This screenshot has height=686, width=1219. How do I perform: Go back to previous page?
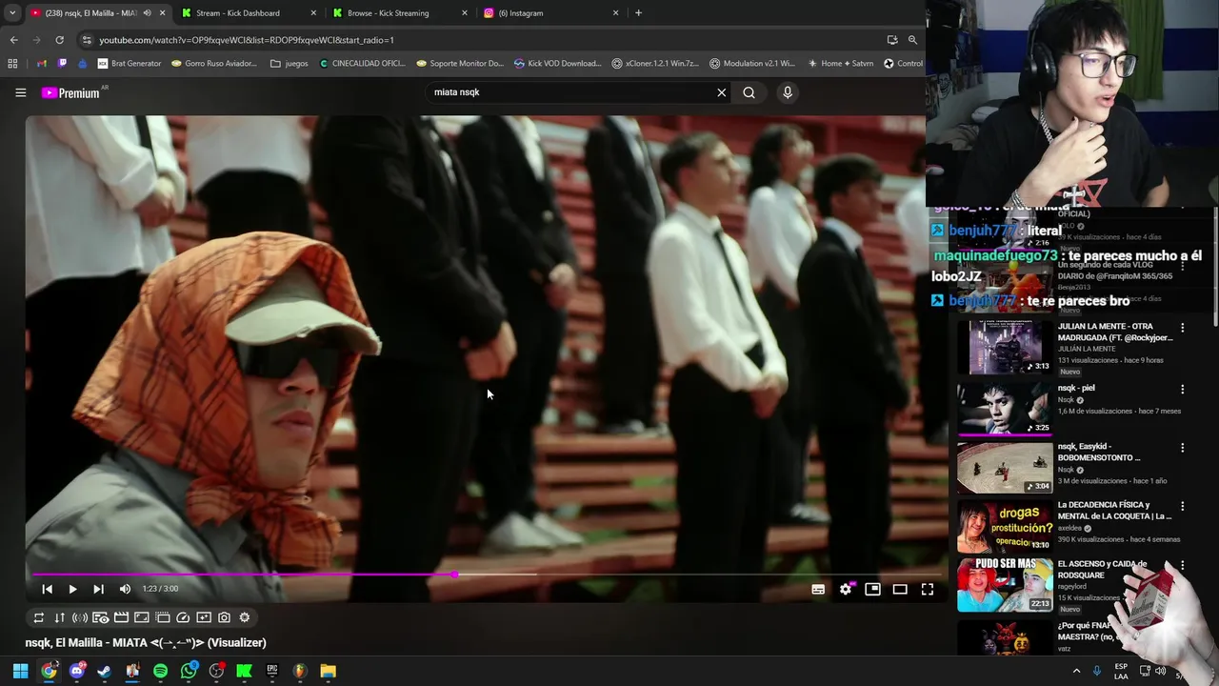(x=13, y=40)
